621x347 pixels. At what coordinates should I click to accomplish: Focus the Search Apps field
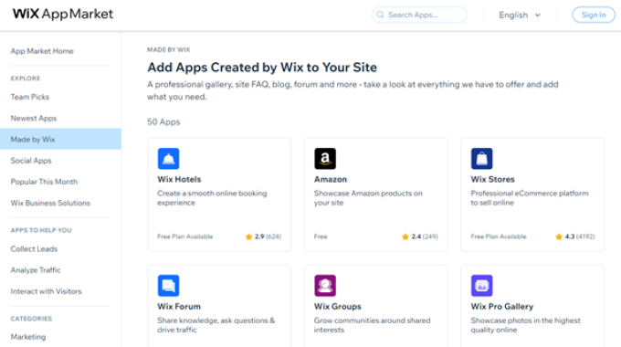(419, 15)
